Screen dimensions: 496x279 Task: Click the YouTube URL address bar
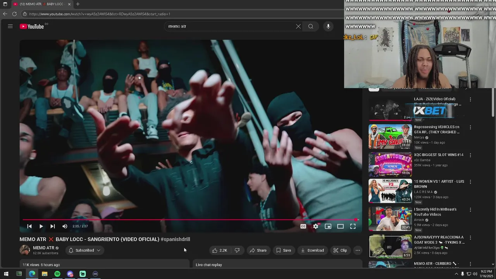(181, 14)
